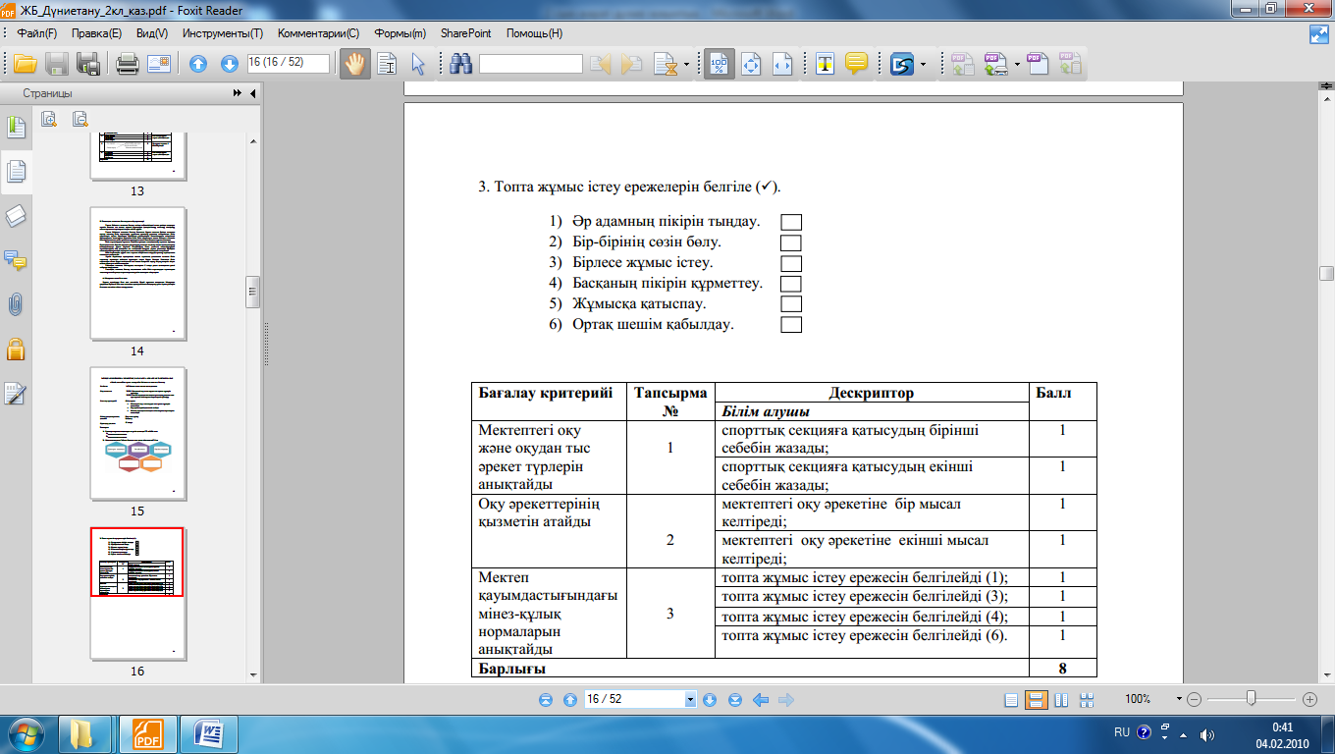The height and width of the screenshot is (754, 1335).
Task: Open the Attachments paperclip panel
Action: 16,304
